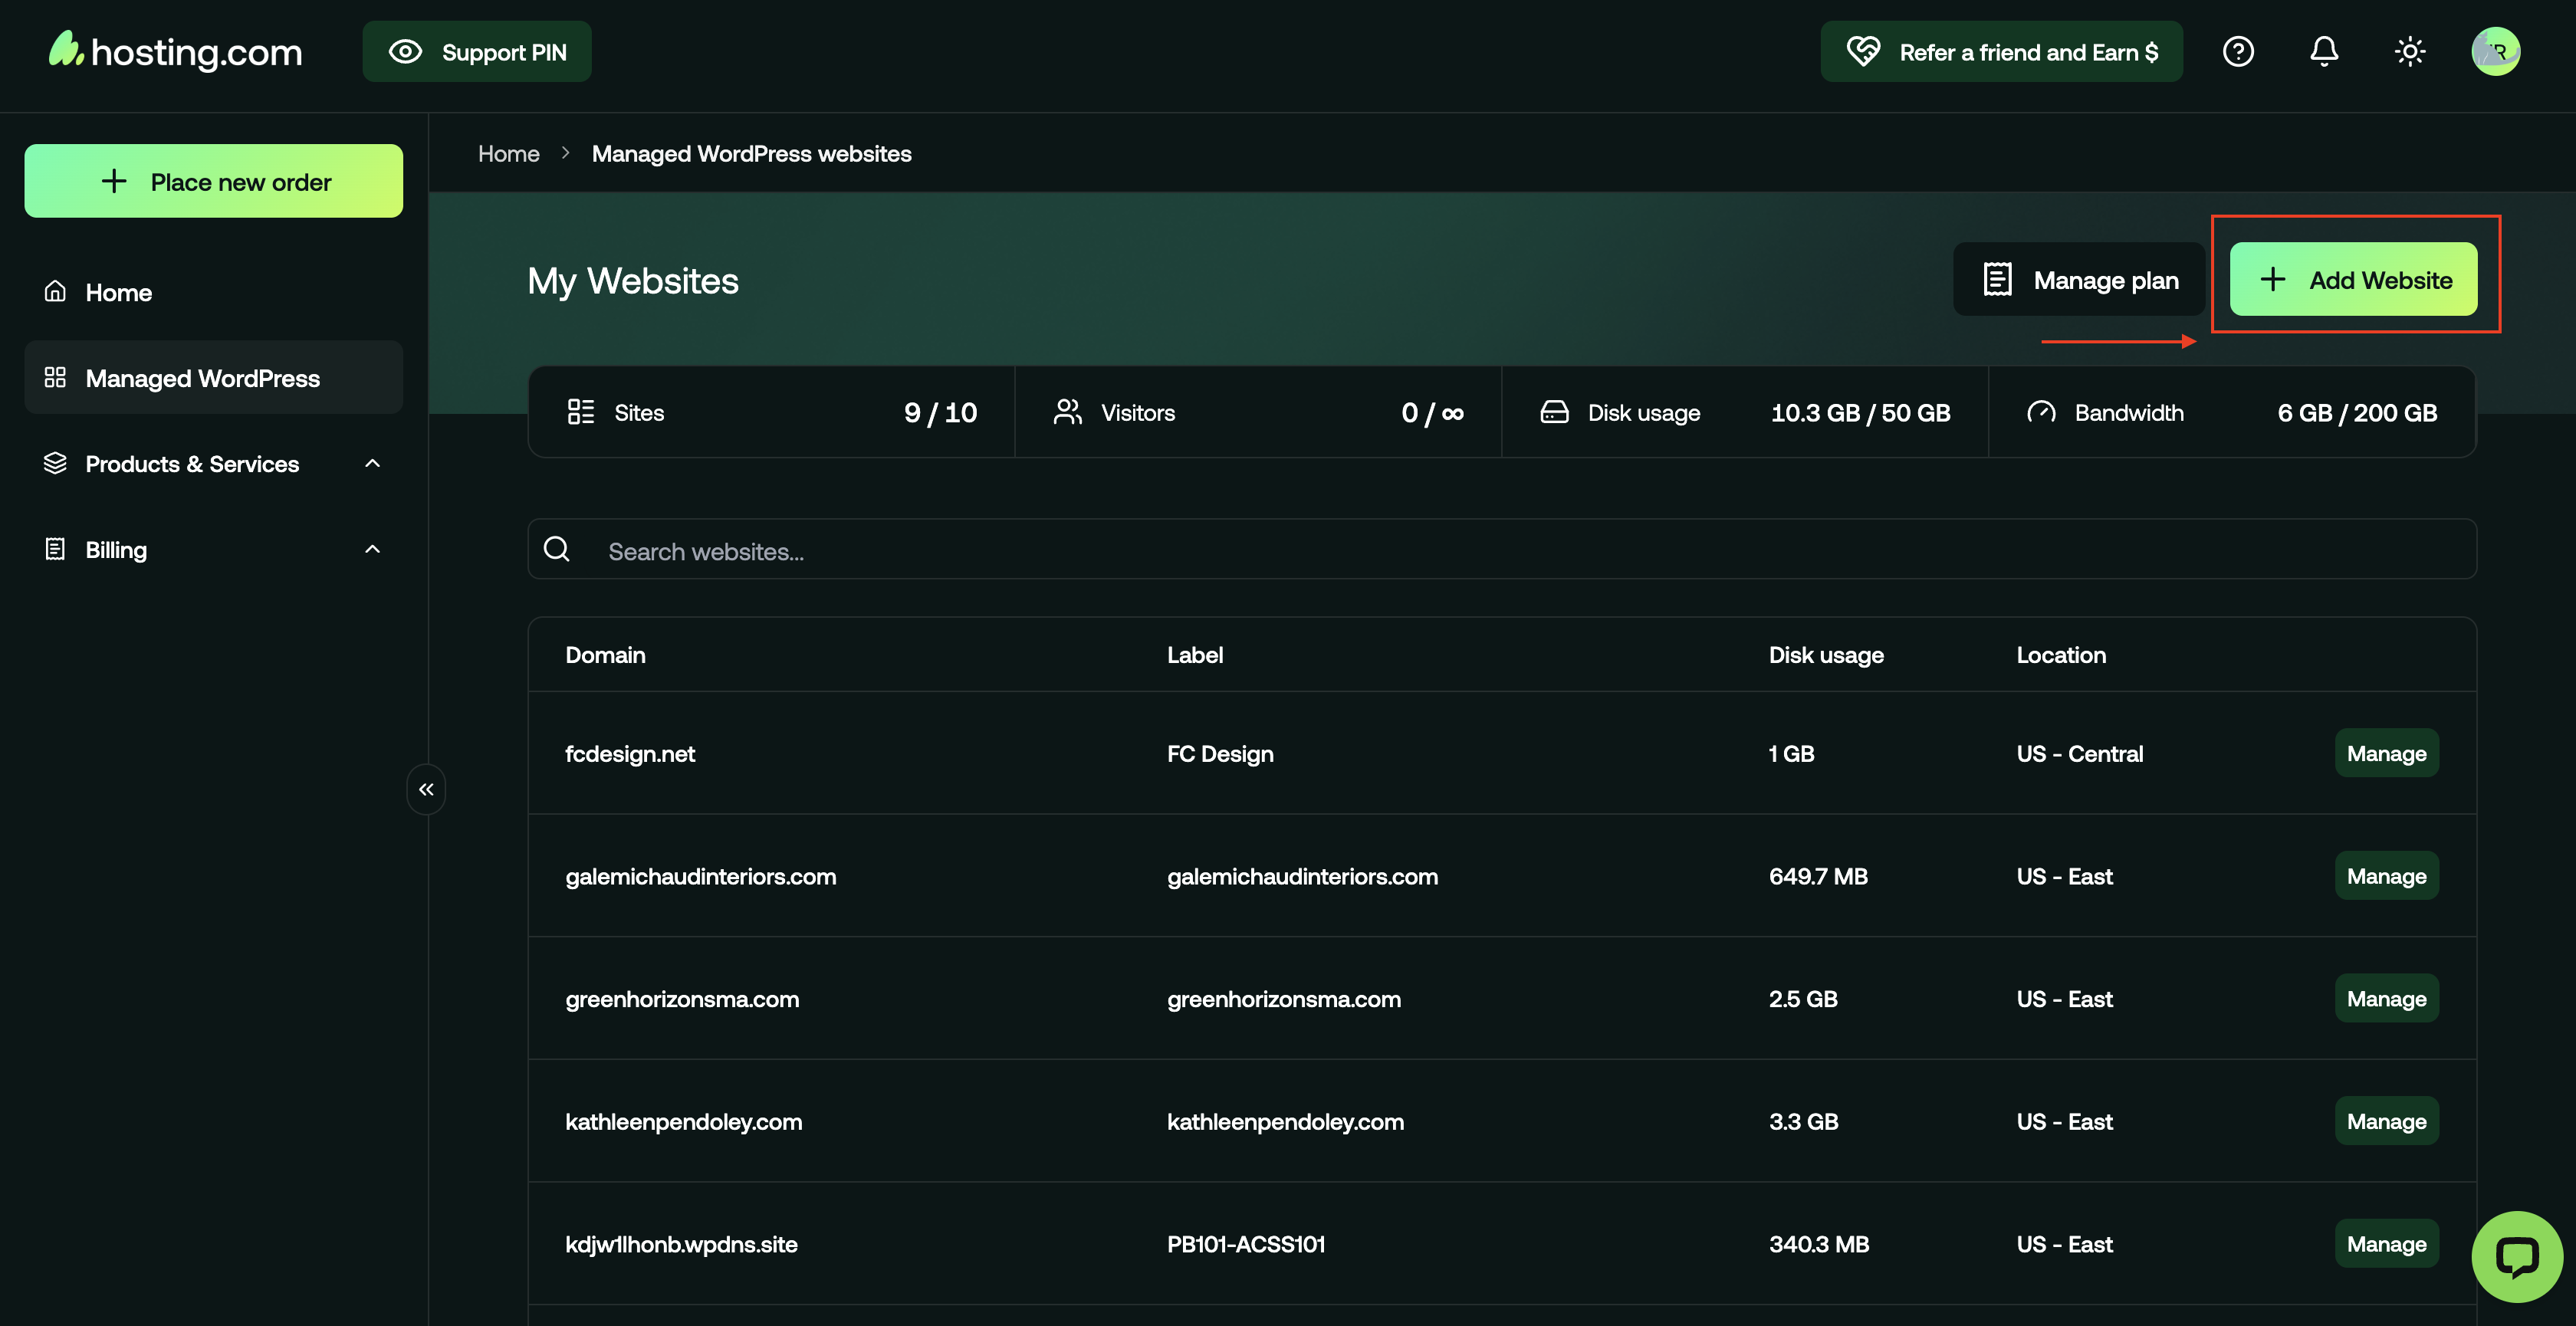Collapse the sidebar with double-chevron button
Viewport: 2576px width, 1326px height.
(x=426, y=789)
